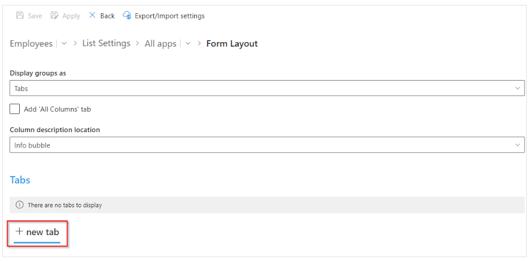Open the Employees breadcrumb link

tap(31, 43)
